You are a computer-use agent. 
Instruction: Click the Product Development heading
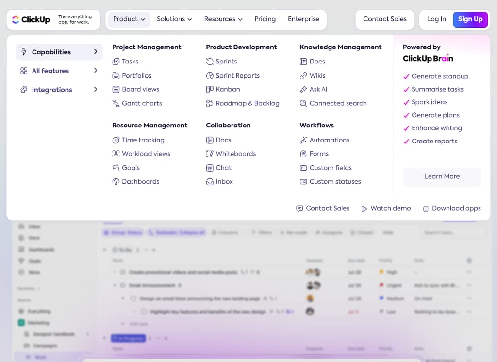click(x=241, y=47)
